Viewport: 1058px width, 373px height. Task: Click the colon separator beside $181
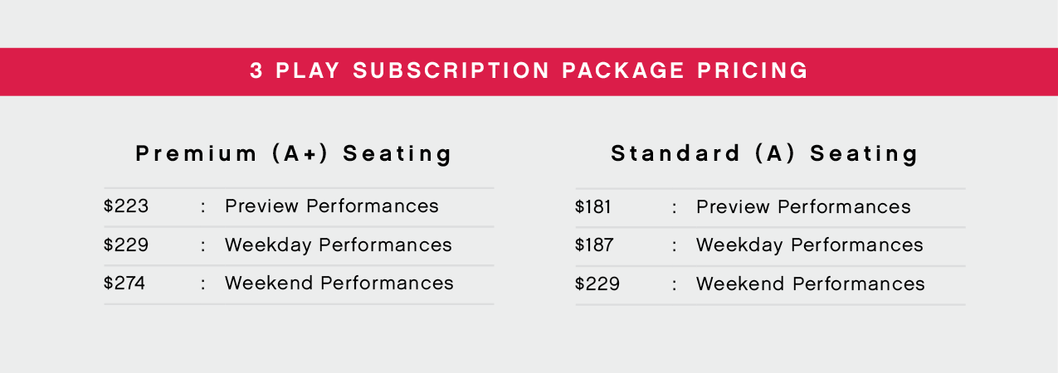(x=674, y=208)
